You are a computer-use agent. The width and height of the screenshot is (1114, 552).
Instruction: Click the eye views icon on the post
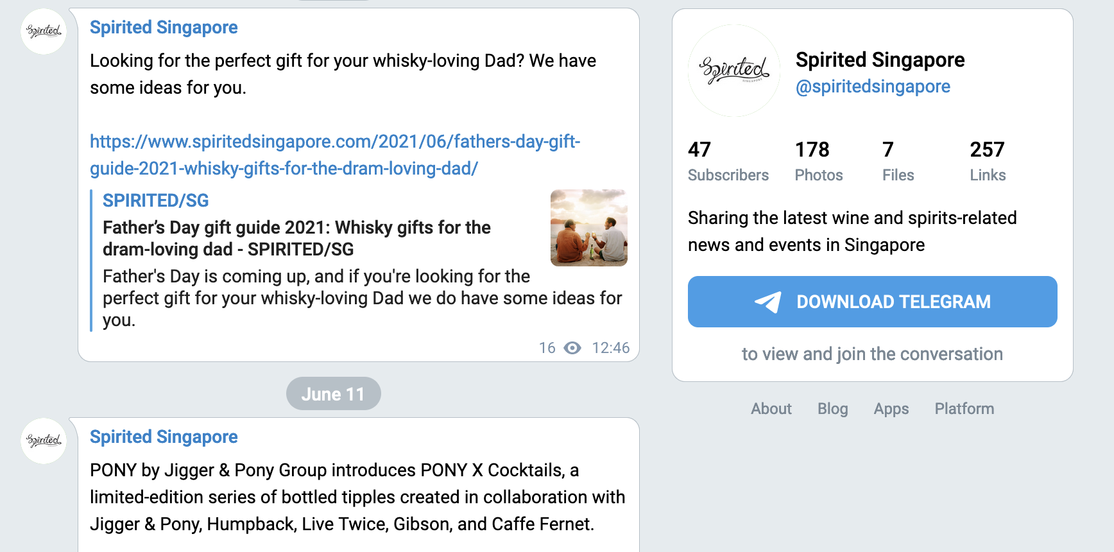point(572,348)
